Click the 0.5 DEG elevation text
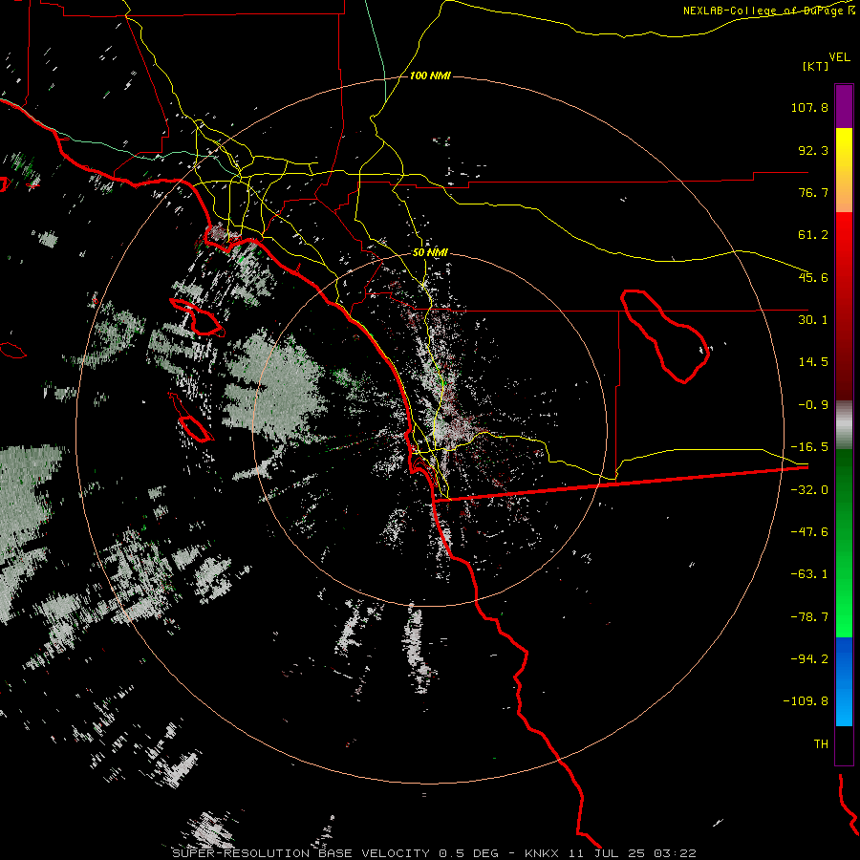Screen dimensions: 860x860 pyautogui.click(x=468, y=853)
